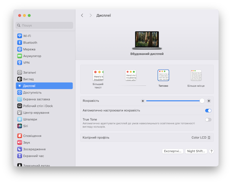Click the search magnifier icon
The image size is (232, 184).
tap(19, 25)
